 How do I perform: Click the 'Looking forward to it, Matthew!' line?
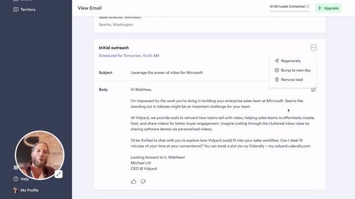coord(158,157)
